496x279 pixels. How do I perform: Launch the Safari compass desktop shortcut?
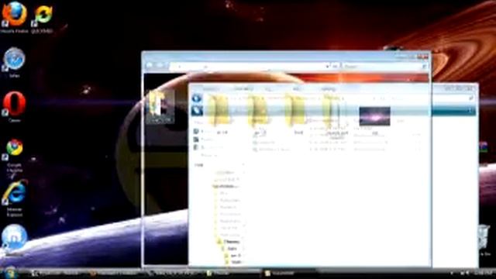tap(14, 62)
